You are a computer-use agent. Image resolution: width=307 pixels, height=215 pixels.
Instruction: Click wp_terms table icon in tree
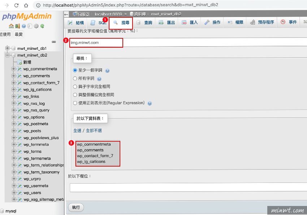coord(20,151)
